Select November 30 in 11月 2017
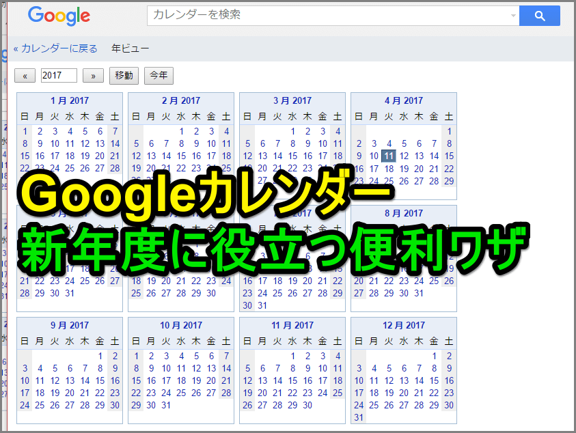This screenshot has width=576, height=433. [307, 406]
